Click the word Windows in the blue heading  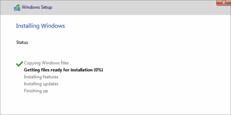[x=53, y=26]
